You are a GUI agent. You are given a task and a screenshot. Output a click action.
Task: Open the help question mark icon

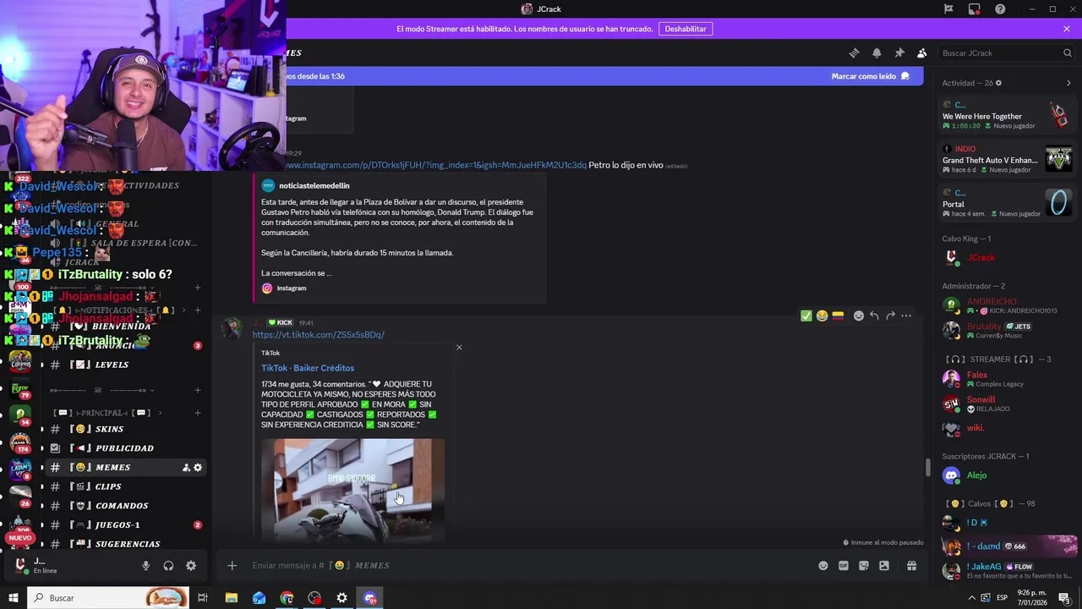1000,9
